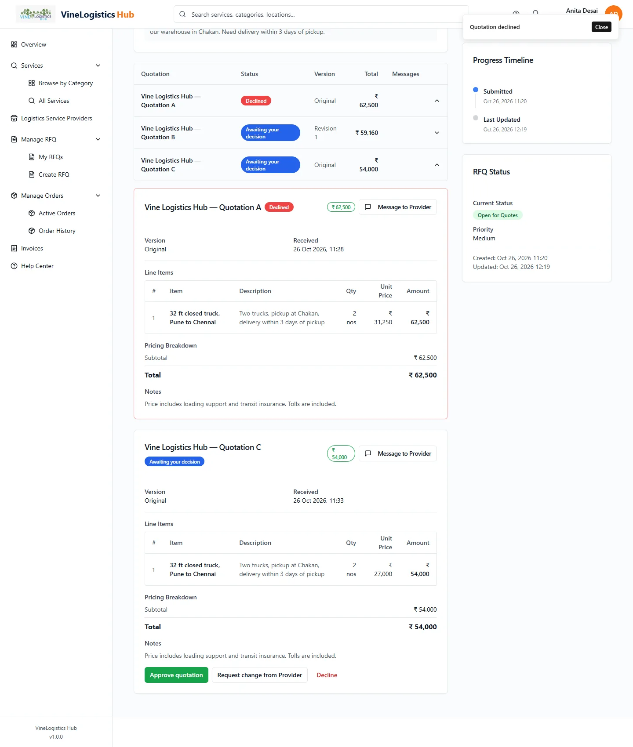Viewport: 633px width, 747px height.
Task: Click the All Services search icon
Action: 32,101
